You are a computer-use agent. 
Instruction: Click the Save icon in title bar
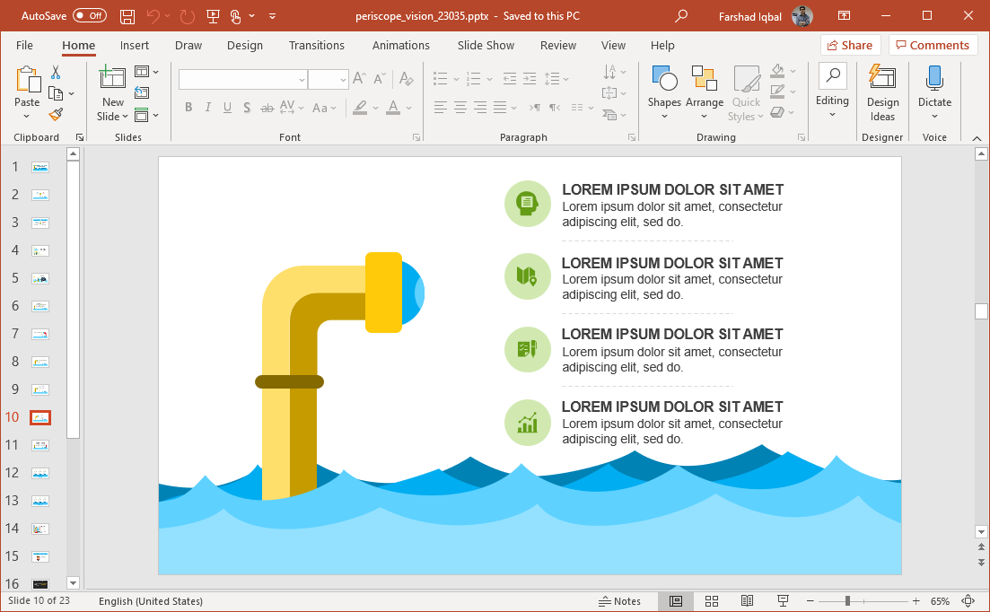coord(127,16)
